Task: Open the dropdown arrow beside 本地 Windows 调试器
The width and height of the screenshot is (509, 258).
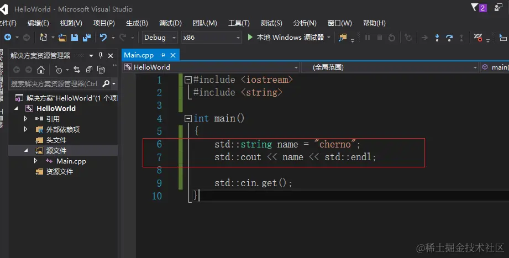Action: [x=329, y=38]
